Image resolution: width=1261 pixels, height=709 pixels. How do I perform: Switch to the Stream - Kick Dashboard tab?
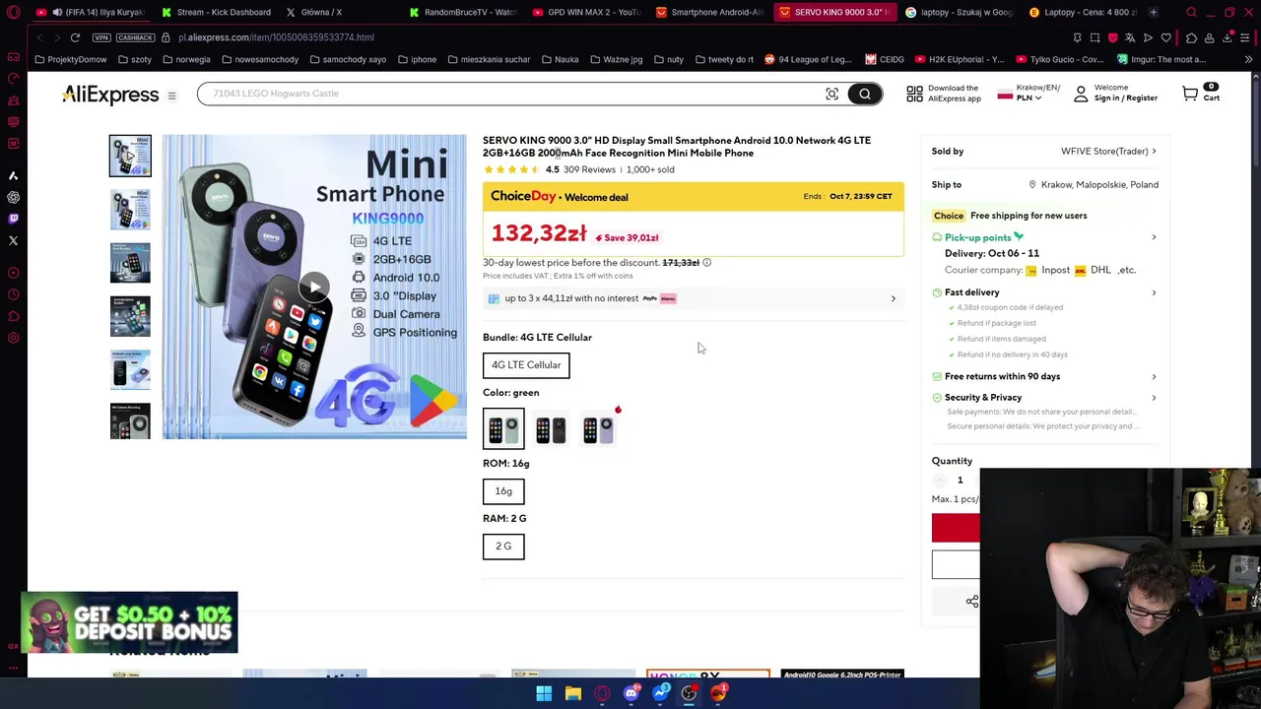pyautogui.click(x=217, y=12)
